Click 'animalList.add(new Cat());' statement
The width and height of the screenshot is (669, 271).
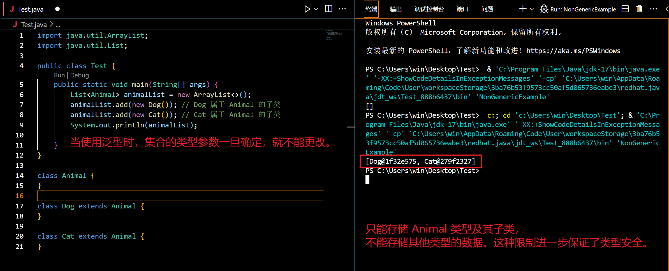[124, 115]
